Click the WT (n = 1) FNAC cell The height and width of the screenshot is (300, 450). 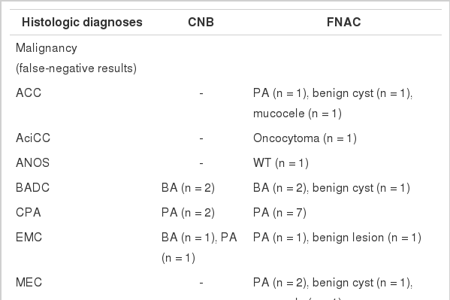(x=281, y=163)
